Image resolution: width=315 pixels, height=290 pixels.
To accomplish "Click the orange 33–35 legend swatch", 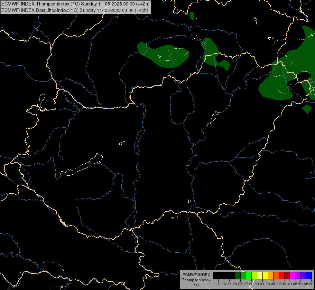I will pyautogui.click(x=270, y=275).
